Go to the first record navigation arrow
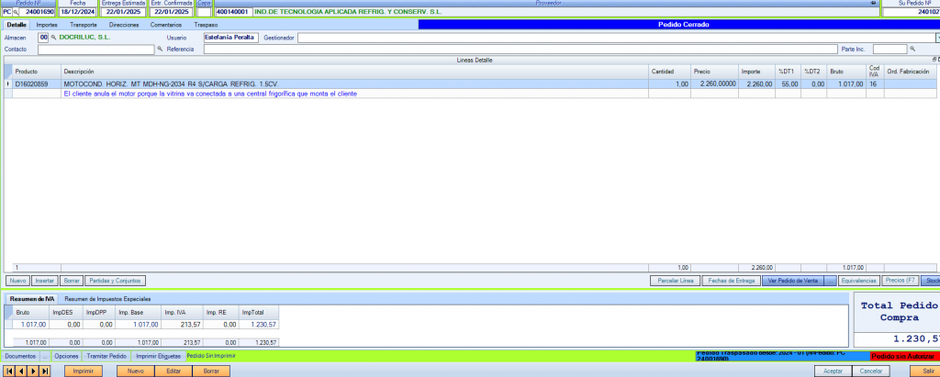The height and width of the screenshot is (377, 940). click(x=9, y=371)
